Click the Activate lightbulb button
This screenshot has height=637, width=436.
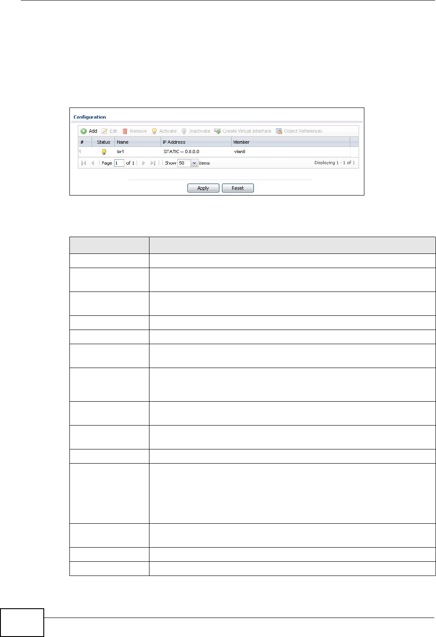[x=164, y=131]
